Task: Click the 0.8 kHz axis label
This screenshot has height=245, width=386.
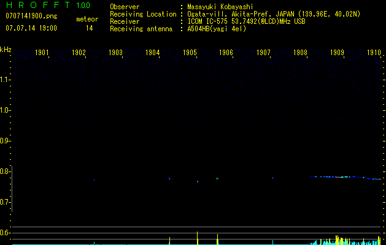Action: [x=4, y=171]
